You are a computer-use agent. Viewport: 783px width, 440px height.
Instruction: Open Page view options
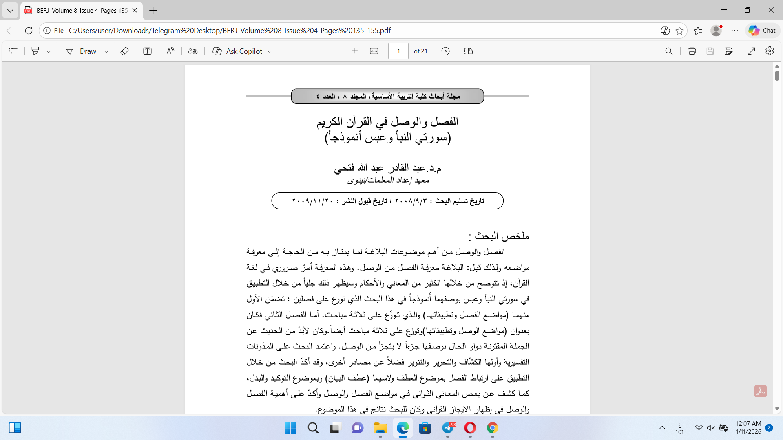[x=469, y=51]
